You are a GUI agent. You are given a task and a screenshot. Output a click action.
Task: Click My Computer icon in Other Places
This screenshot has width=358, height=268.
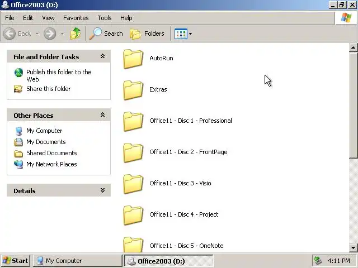18,131
